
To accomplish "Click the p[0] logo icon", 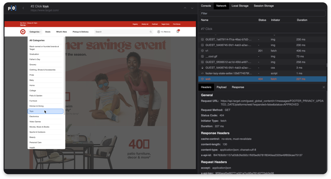I will tap(12, 8).
